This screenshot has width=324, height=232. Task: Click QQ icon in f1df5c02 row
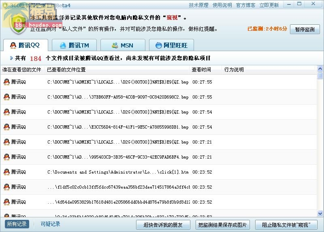(6, 187)
